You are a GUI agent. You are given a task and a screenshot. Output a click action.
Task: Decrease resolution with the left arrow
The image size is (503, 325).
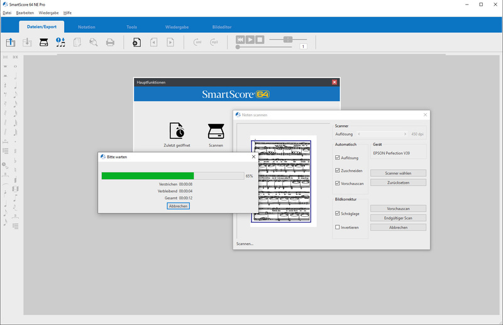click(x=359, y=134)
